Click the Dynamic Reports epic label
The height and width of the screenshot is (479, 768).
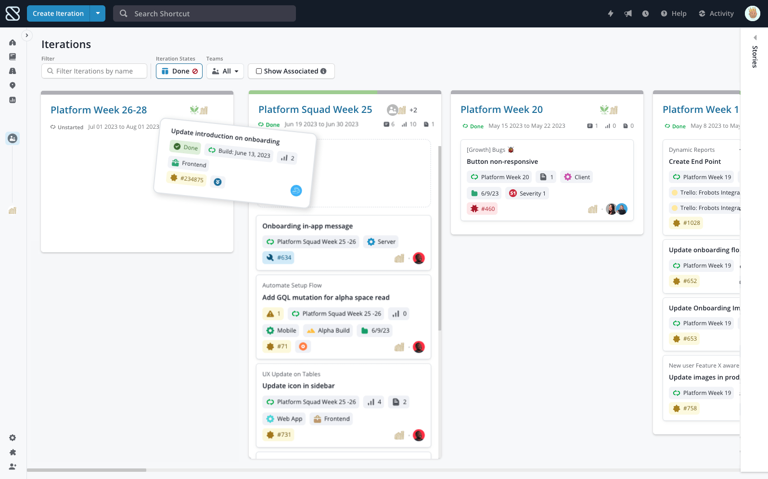[691, 150]
